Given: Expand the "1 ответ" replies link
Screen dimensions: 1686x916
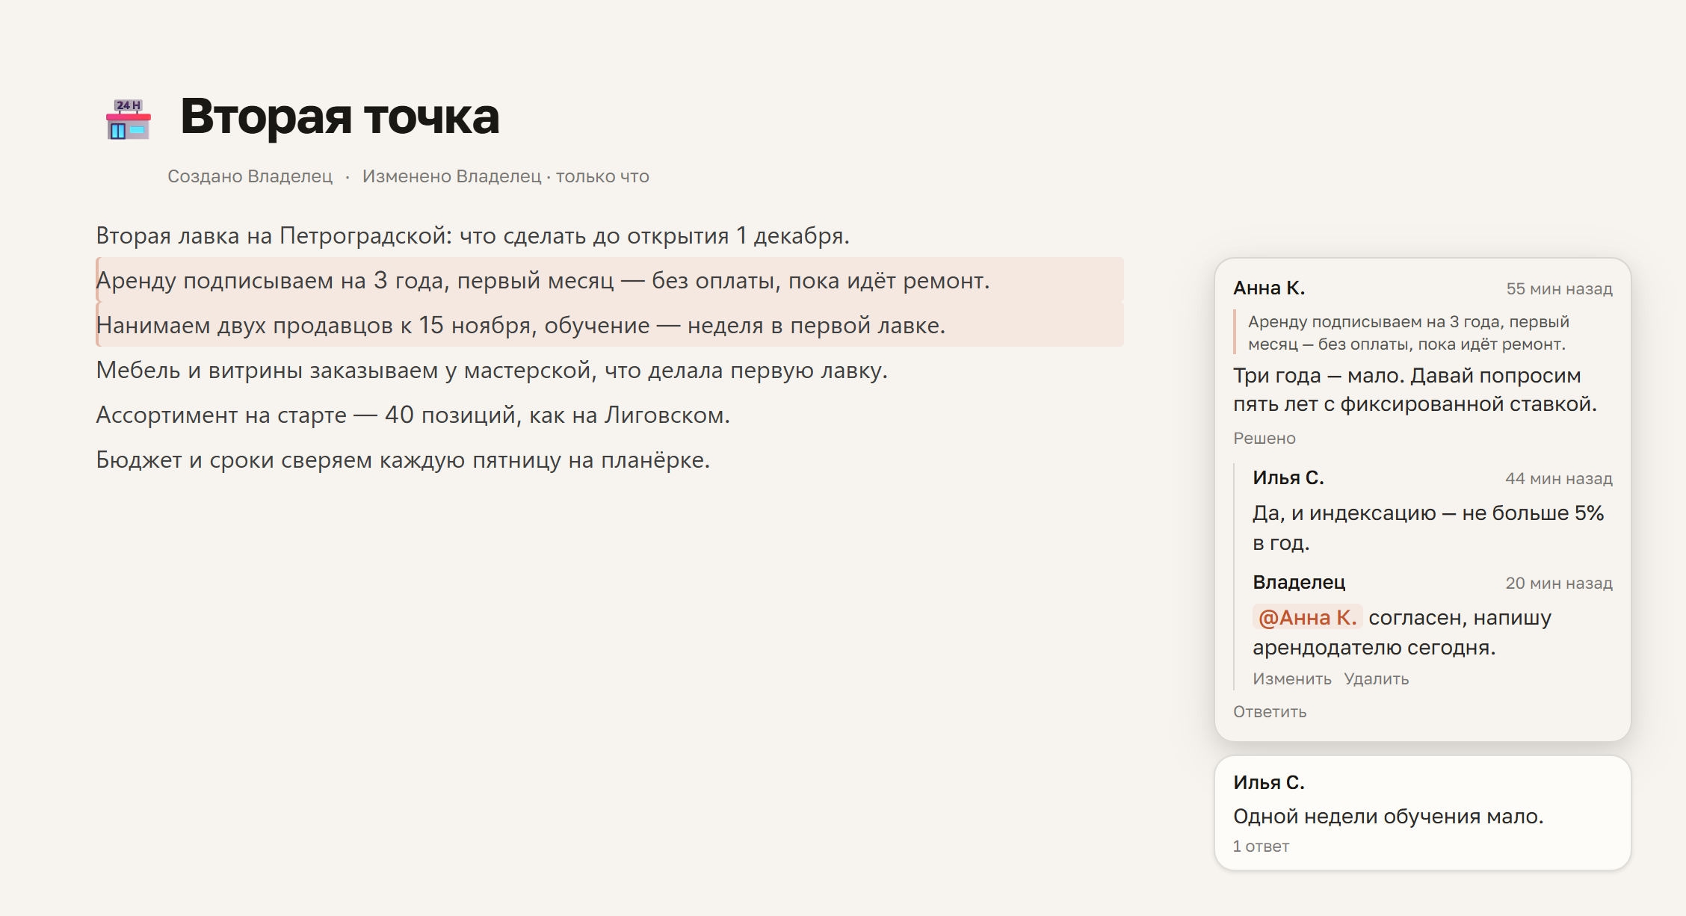Looking at the screenshot, I should 1261,847.
